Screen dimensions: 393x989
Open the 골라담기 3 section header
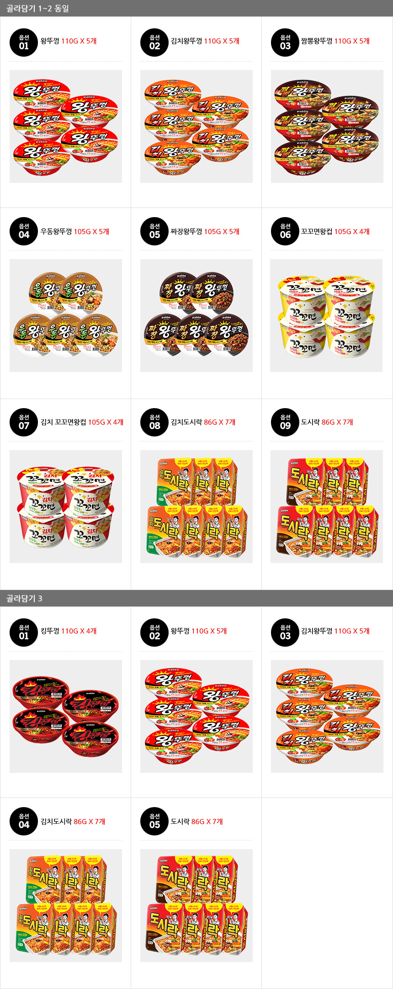(196, 598)
